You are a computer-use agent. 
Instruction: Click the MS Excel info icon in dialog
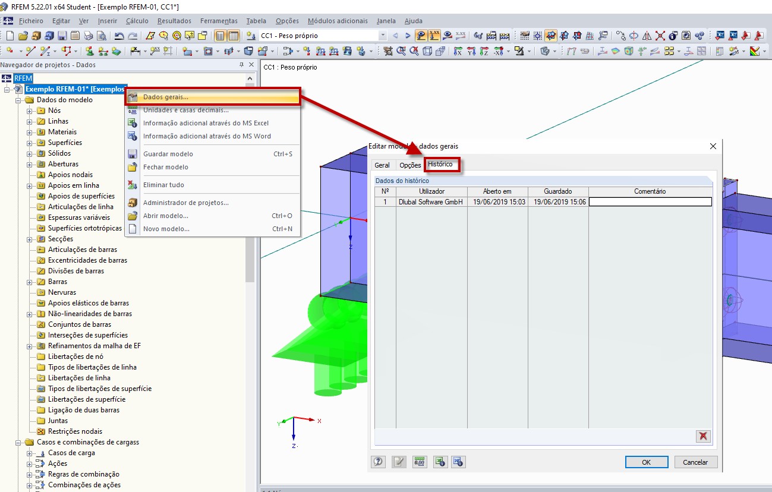(440, 462)
